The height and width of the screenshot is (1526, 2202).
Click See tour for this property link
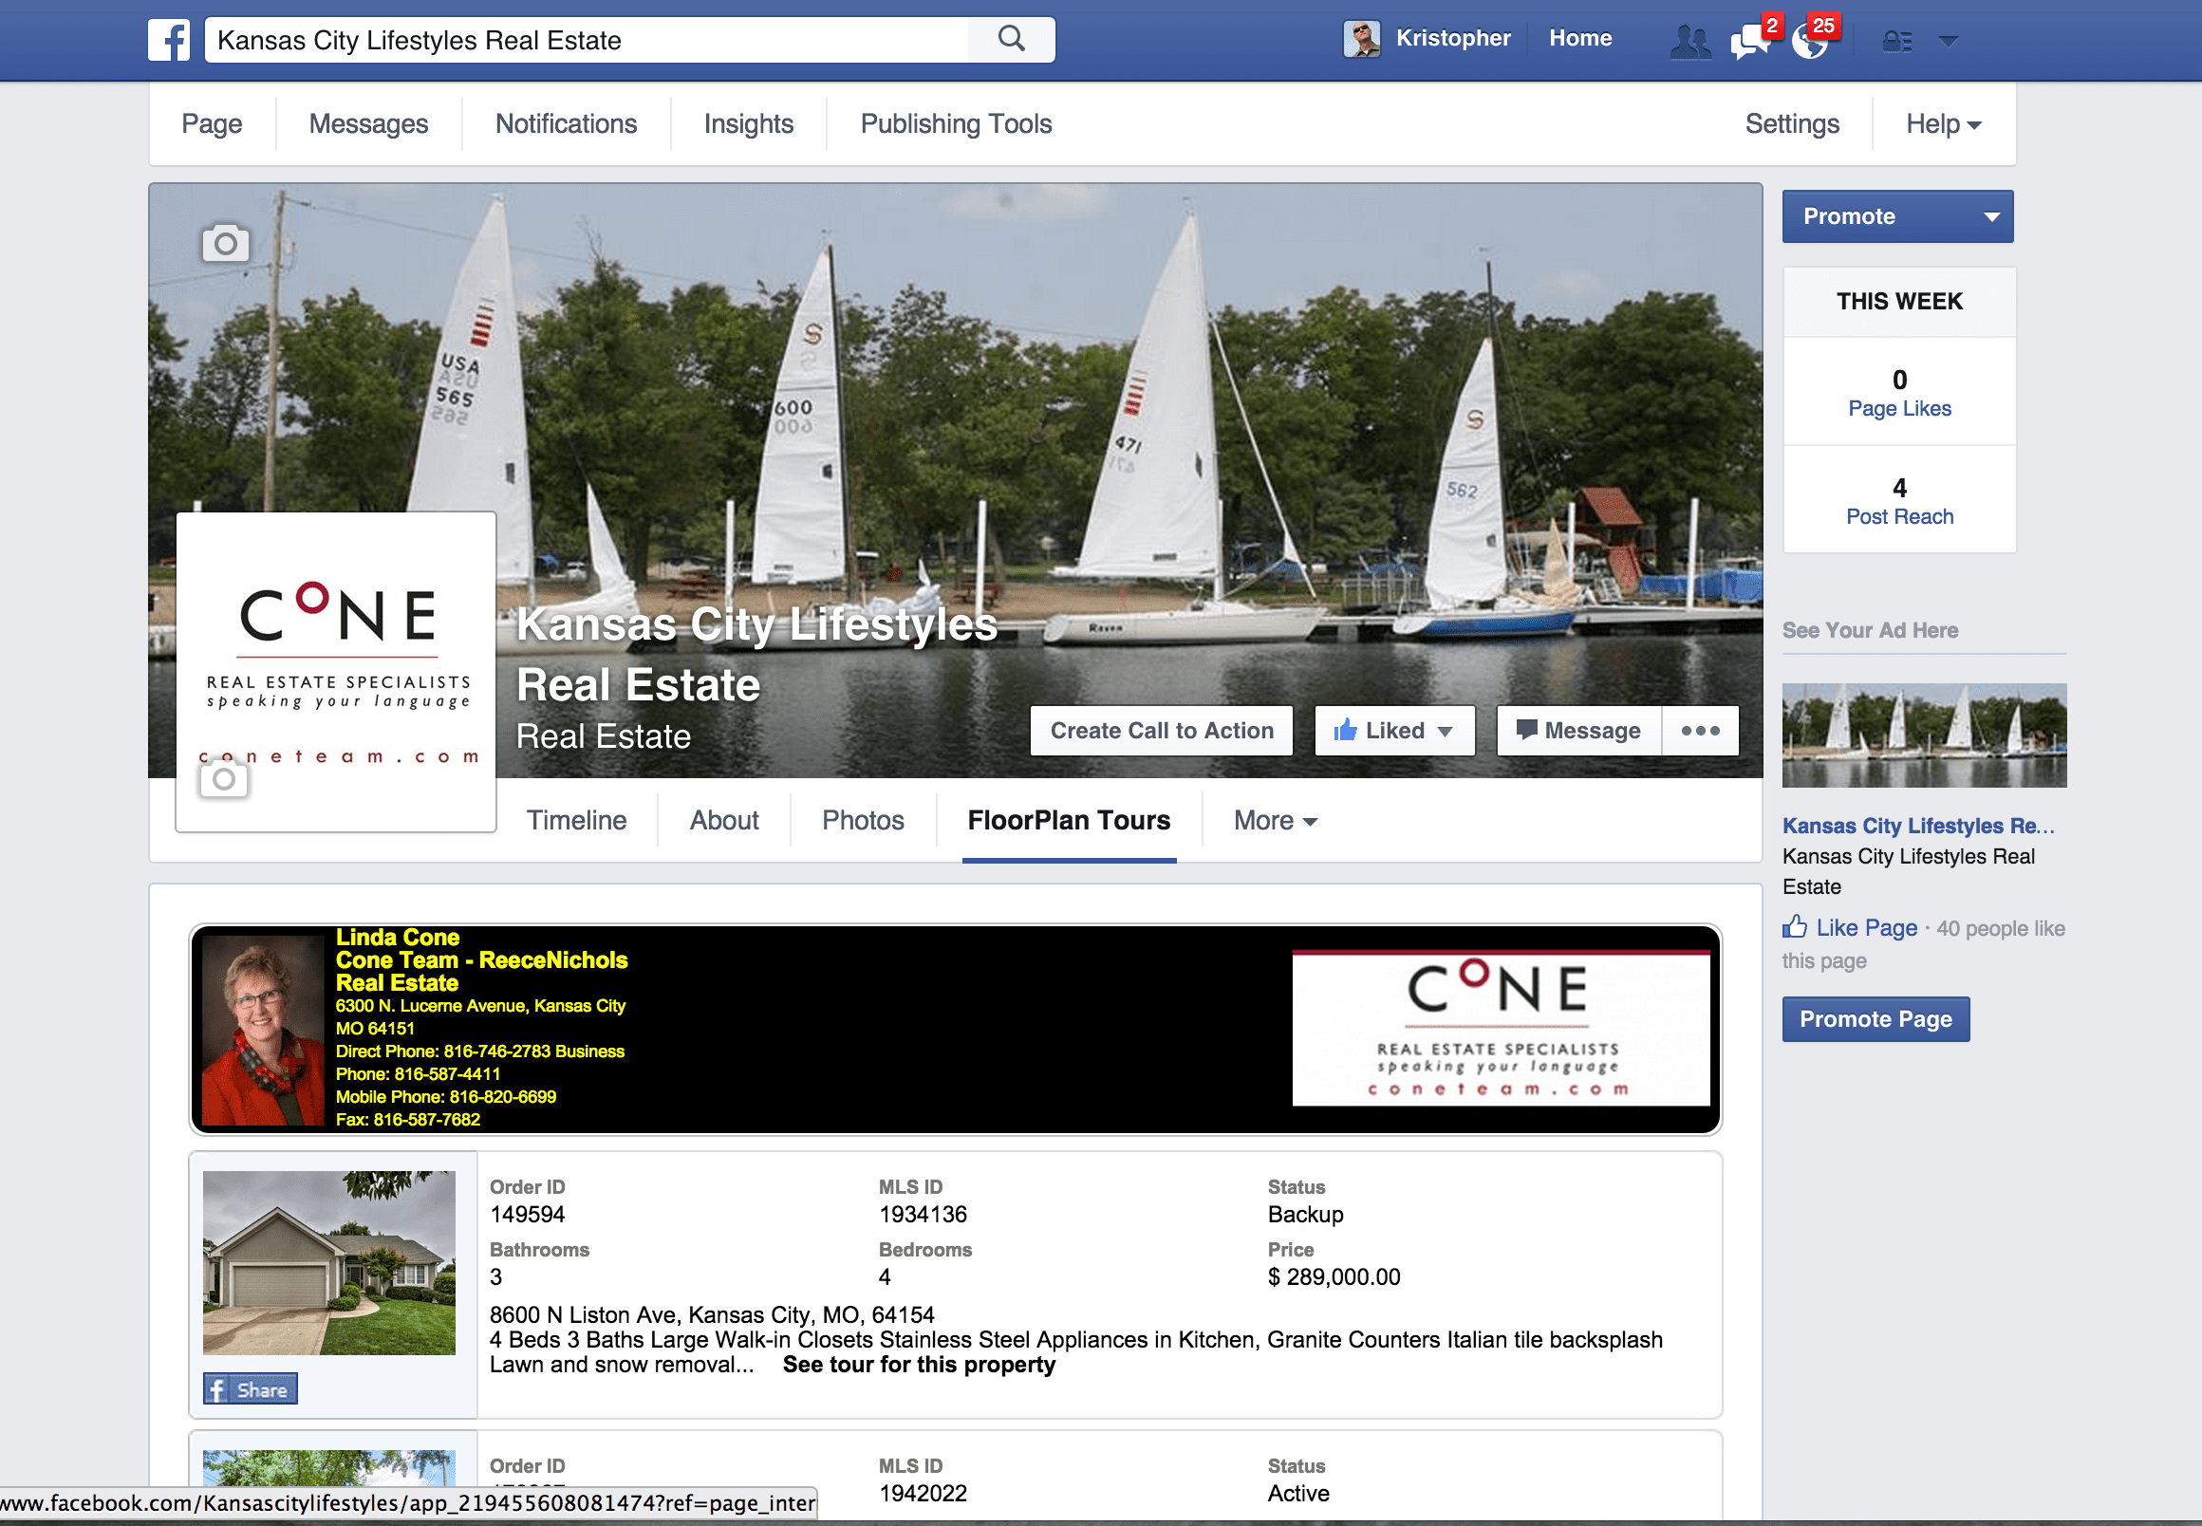tap(919, 1365)
